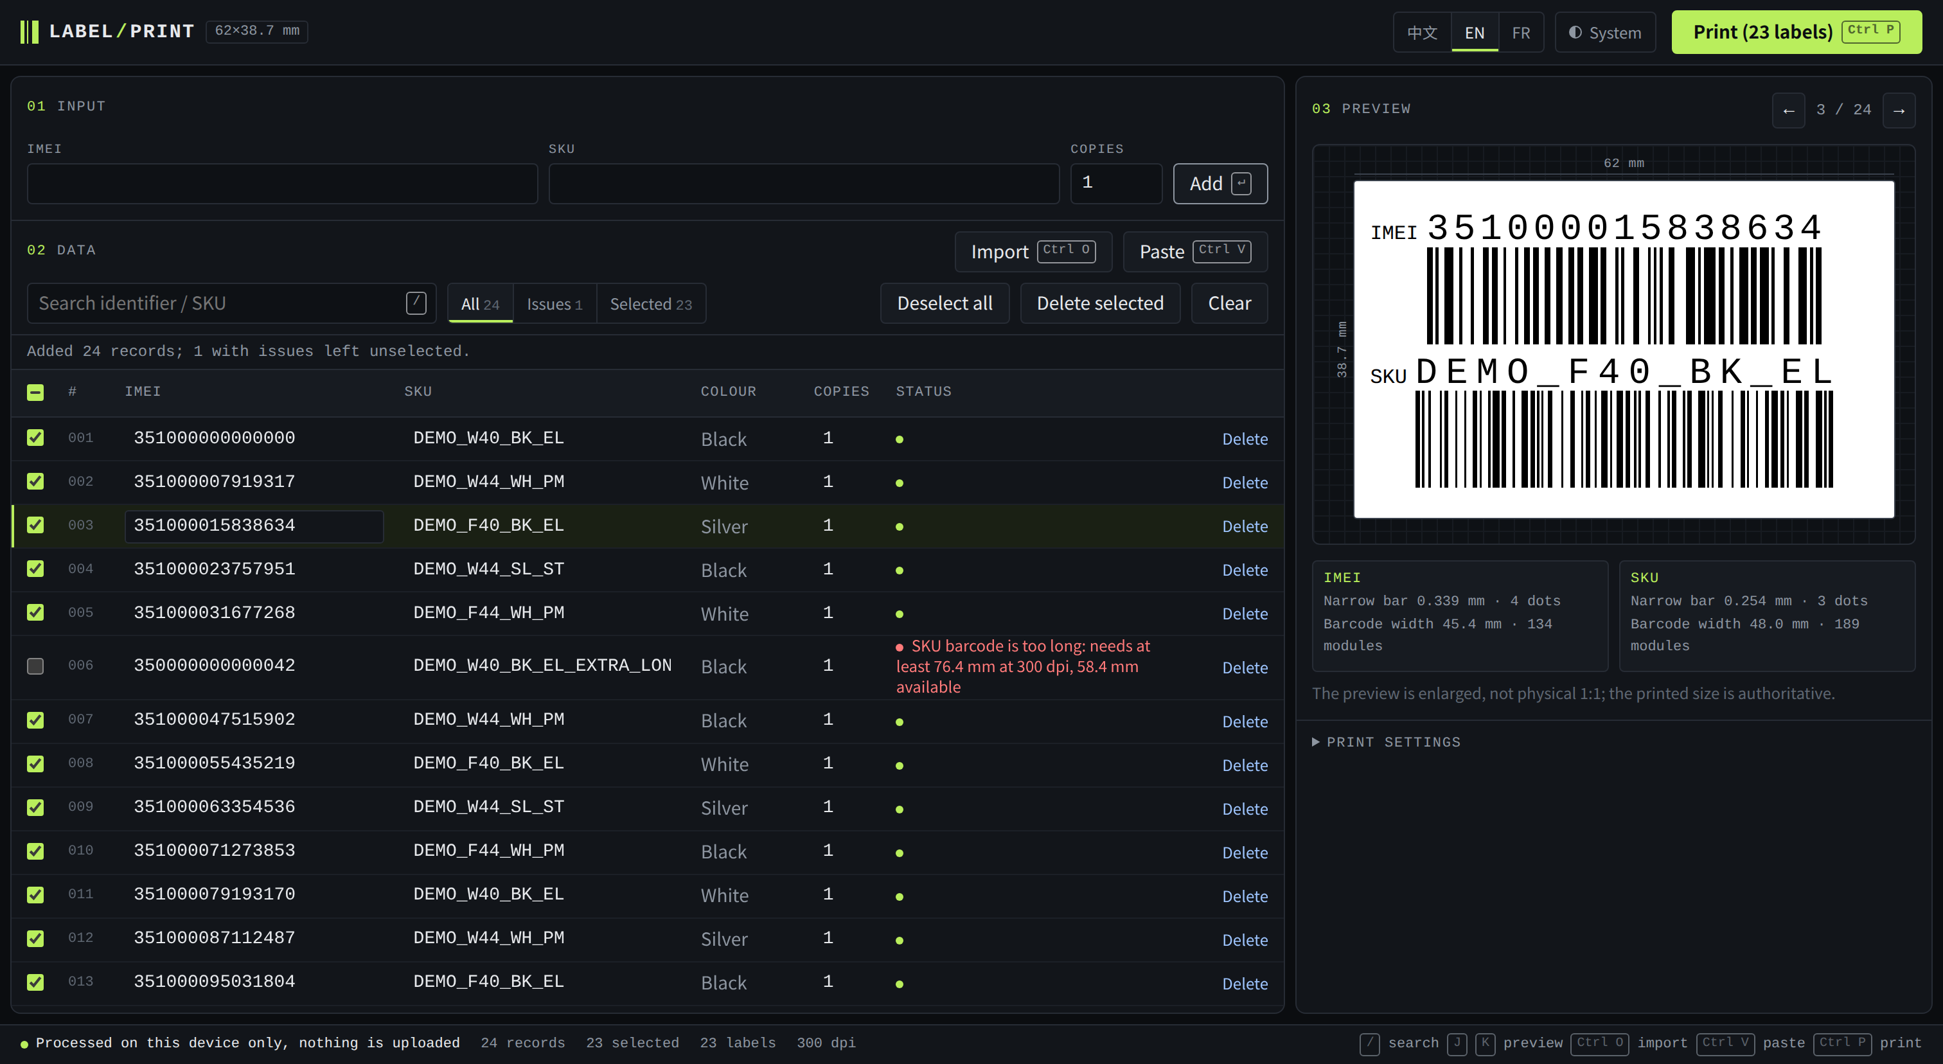
Task: Show the Issues 1 filter tab
Action: 555,304
